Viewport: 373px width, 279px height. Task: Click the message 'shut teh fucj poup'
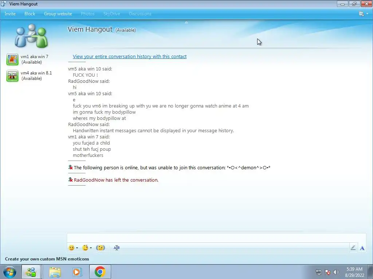(92, 149)
